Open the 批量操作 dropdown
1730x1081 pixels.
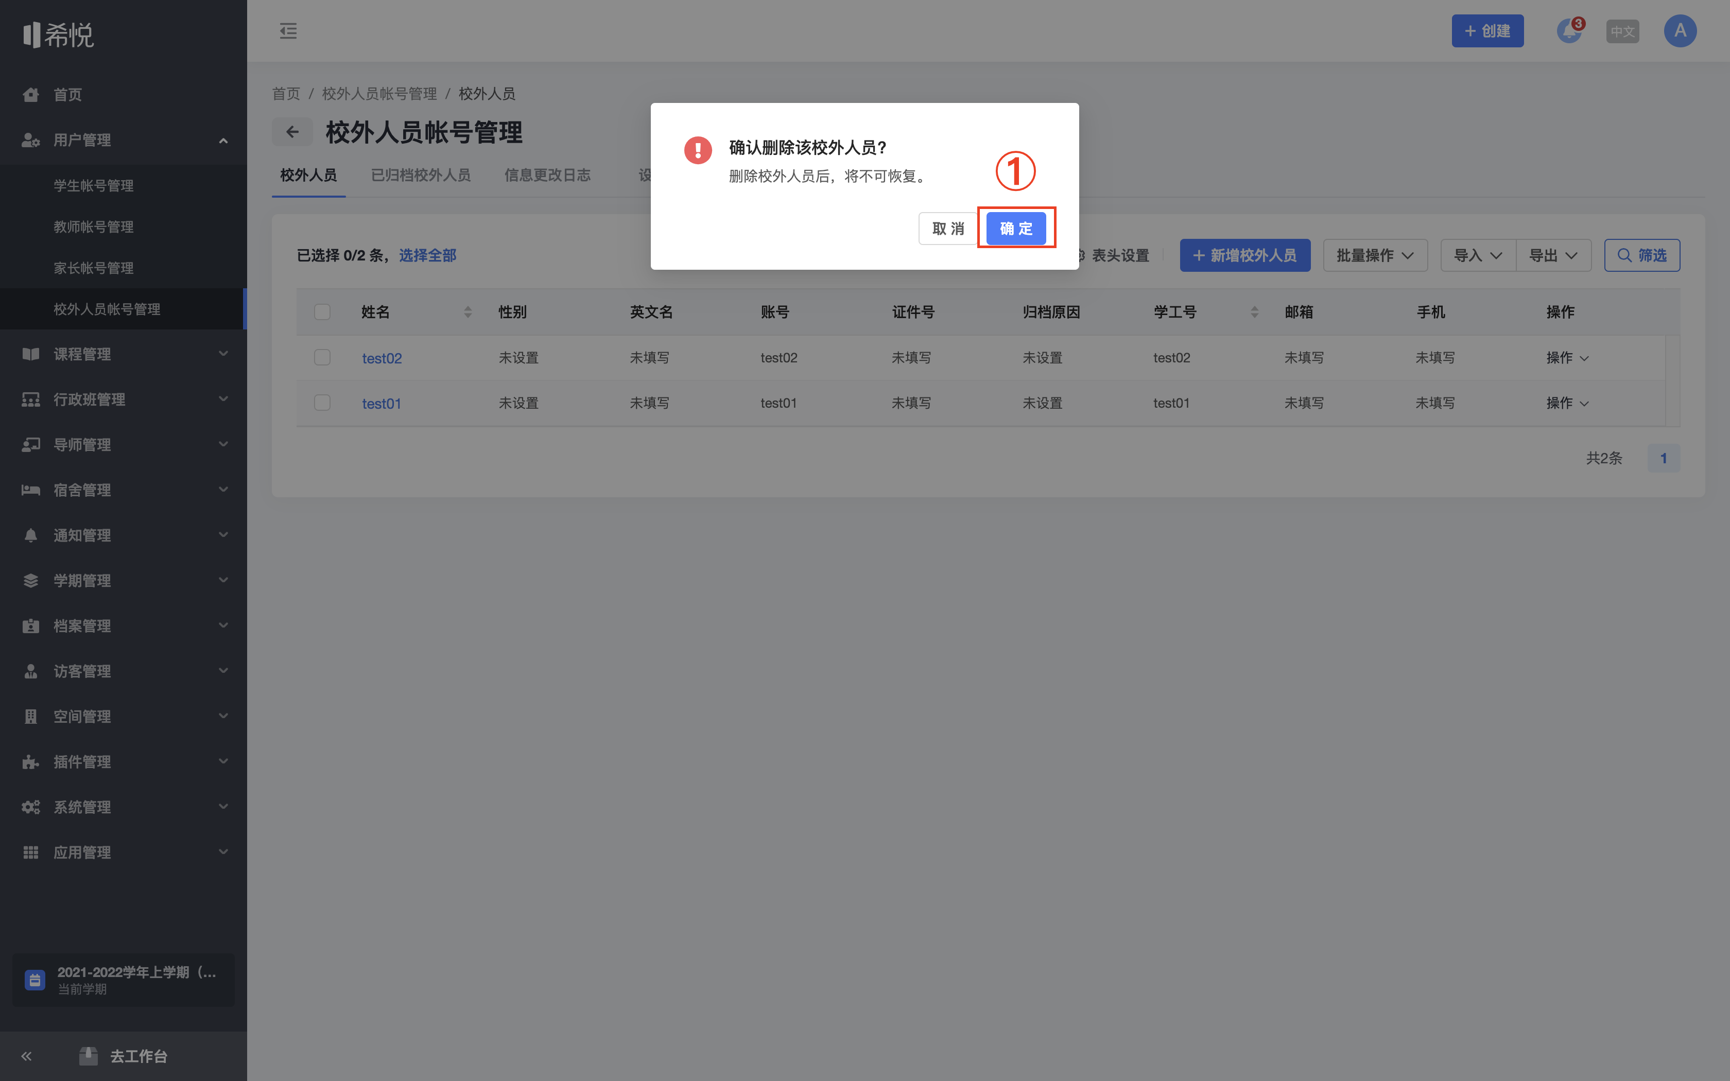[x=1375, y=255]
